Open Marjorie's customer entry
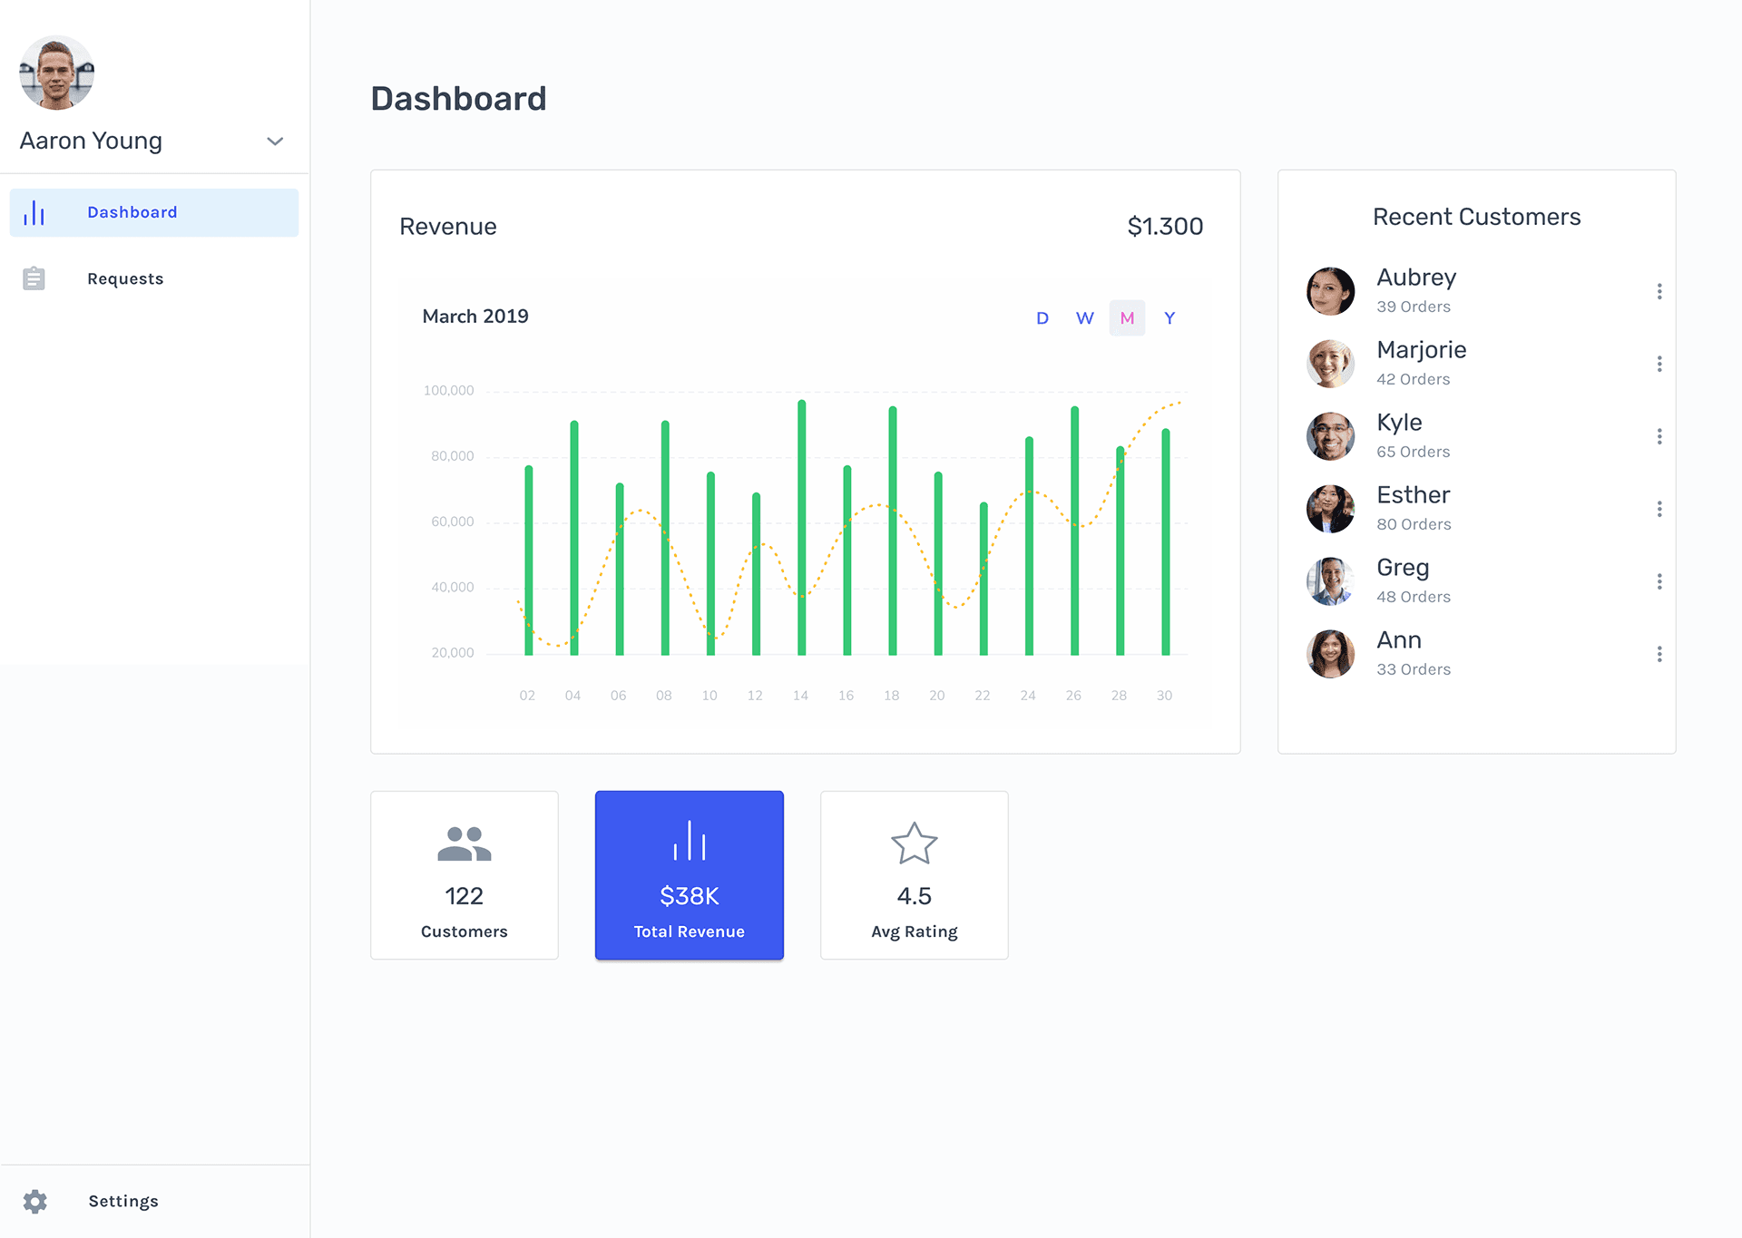 (x=1421, y=363)
